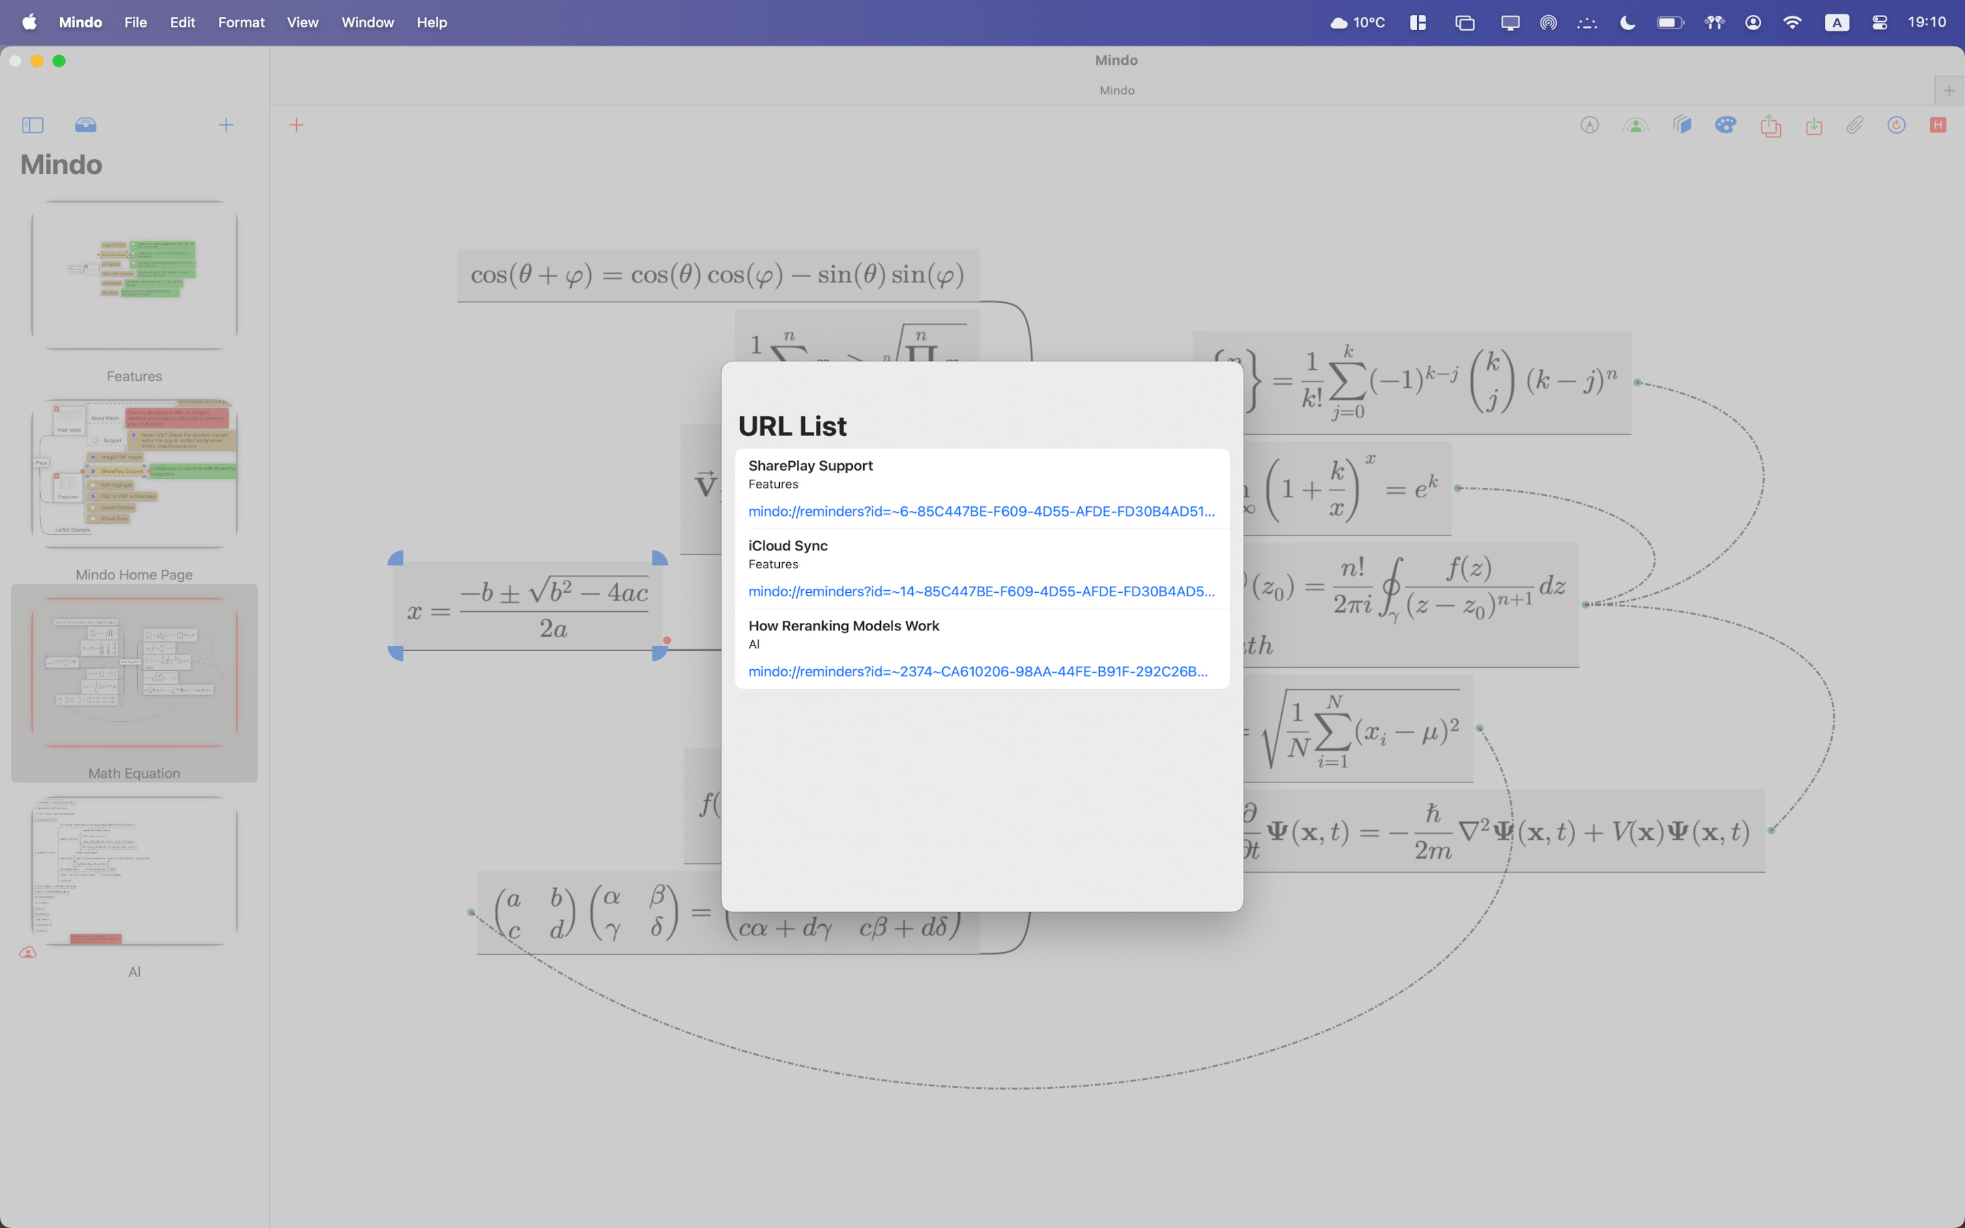
Task: Click the input source A icon
Action: 1837,23
